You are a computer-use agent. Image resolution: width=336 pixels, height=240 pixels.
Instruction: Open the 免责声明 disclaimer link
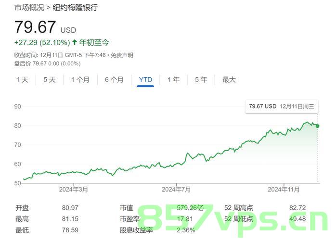(122, 55)
